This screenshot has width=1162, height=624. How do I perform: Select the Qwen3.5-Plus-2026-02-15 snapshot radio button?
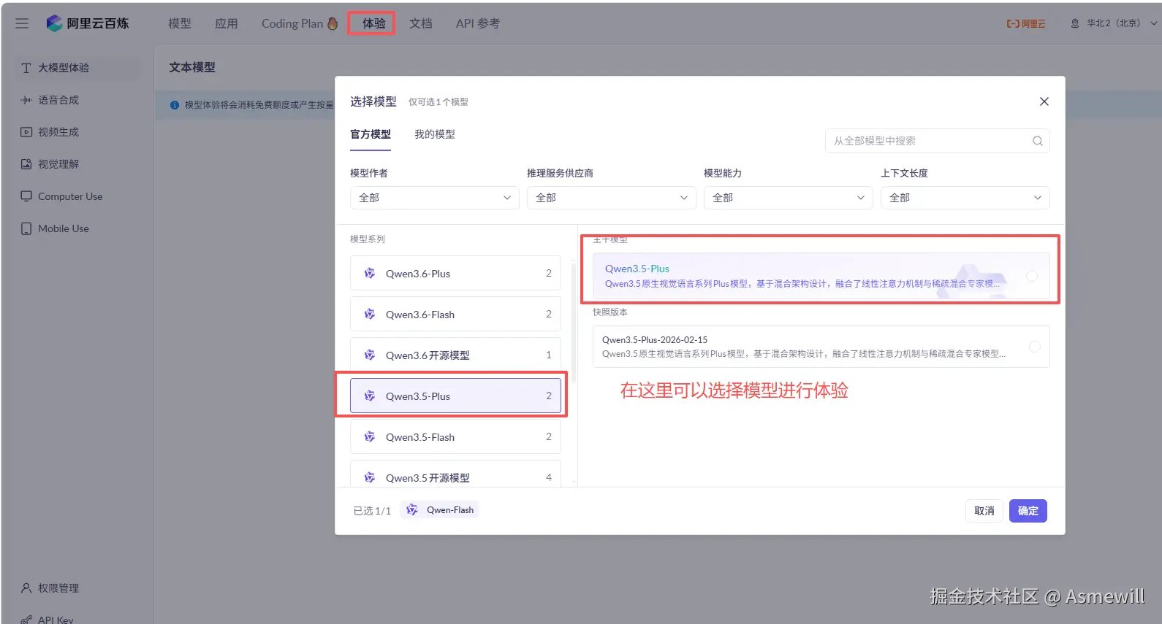pyautogui.click(x=1035, y=347)
